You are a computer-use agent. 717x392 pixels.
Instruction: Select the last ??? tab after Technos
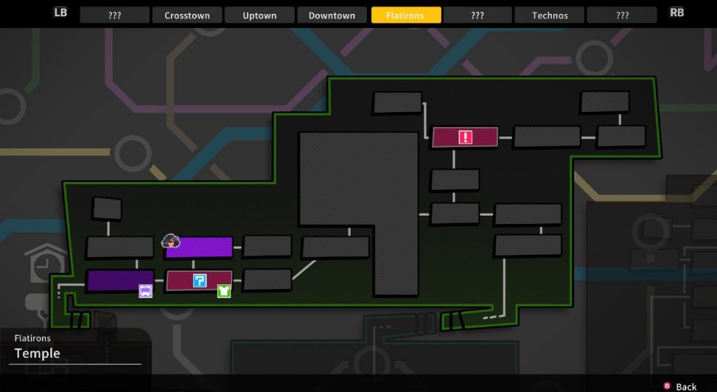[622, 15]
